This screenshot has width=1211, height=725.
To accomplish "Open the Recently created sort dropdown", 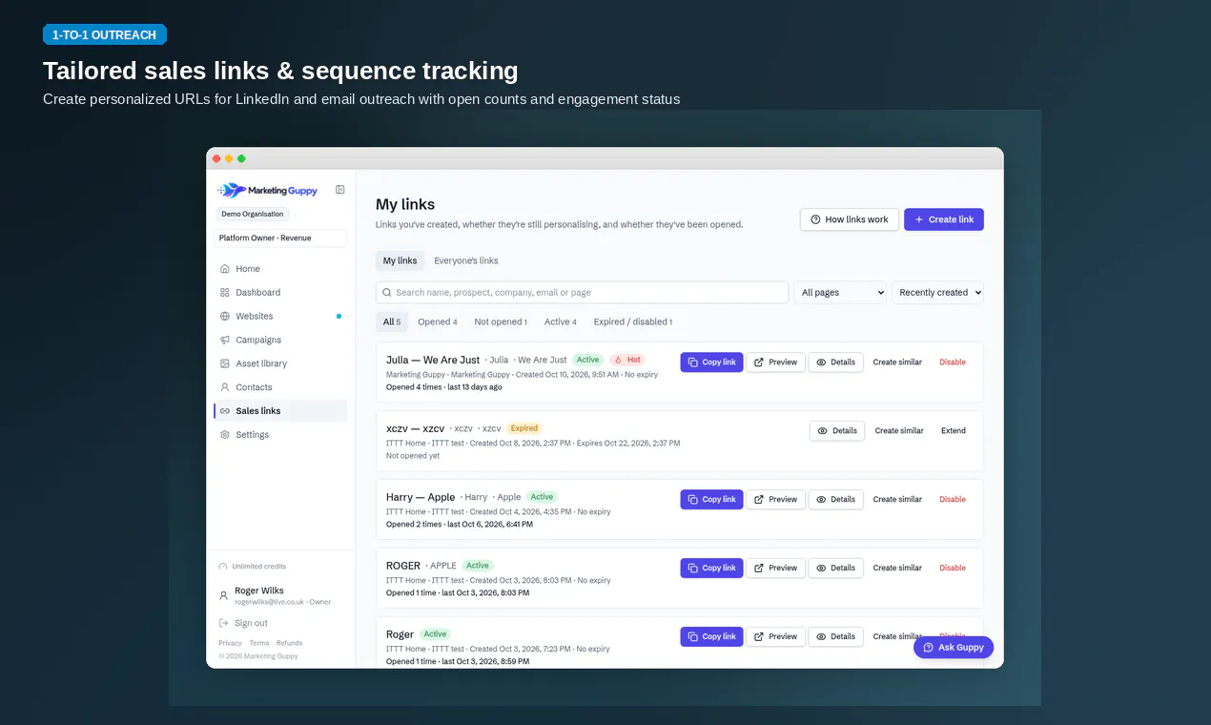I will pos(938,293).
